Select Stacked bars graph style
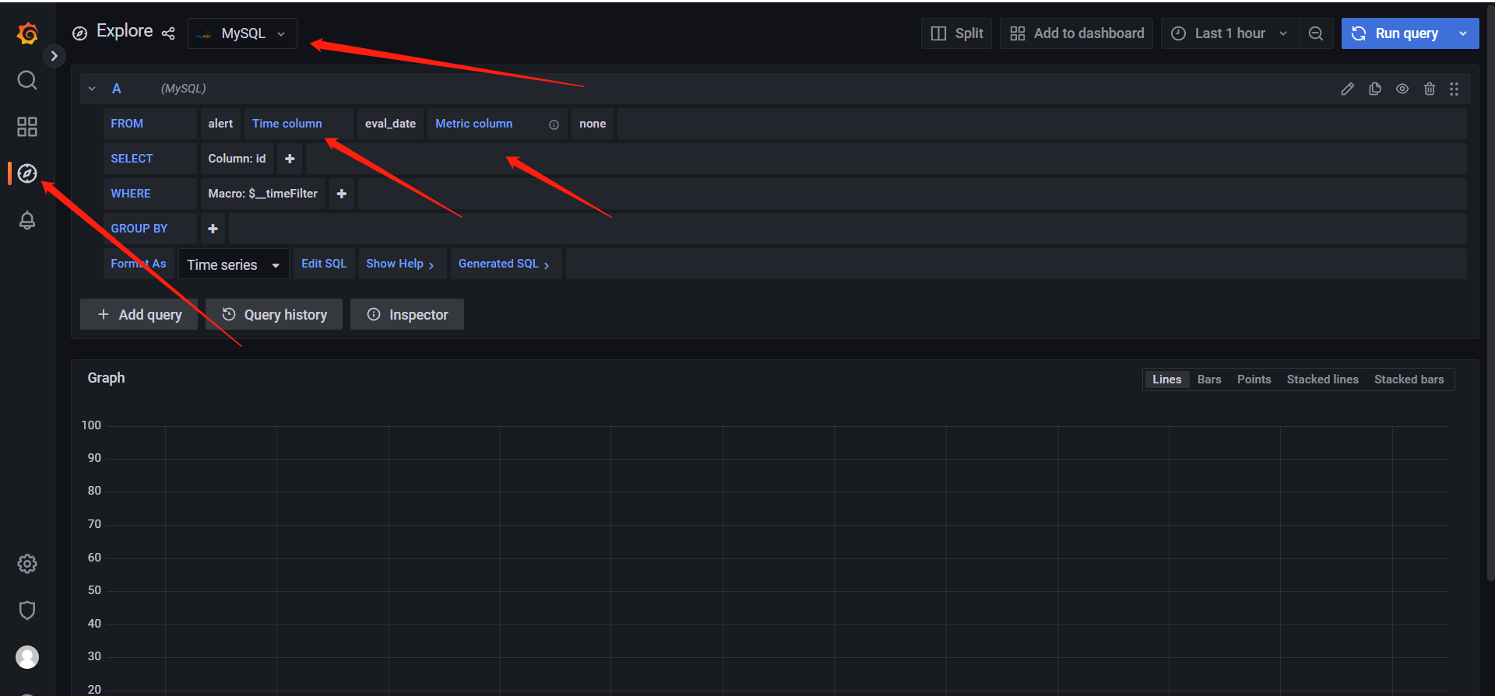 click(x=1409, y=379)
